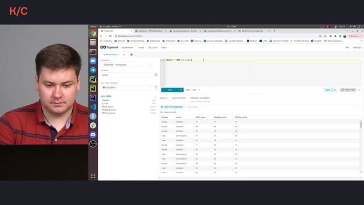Save the current query

point(328,90)
